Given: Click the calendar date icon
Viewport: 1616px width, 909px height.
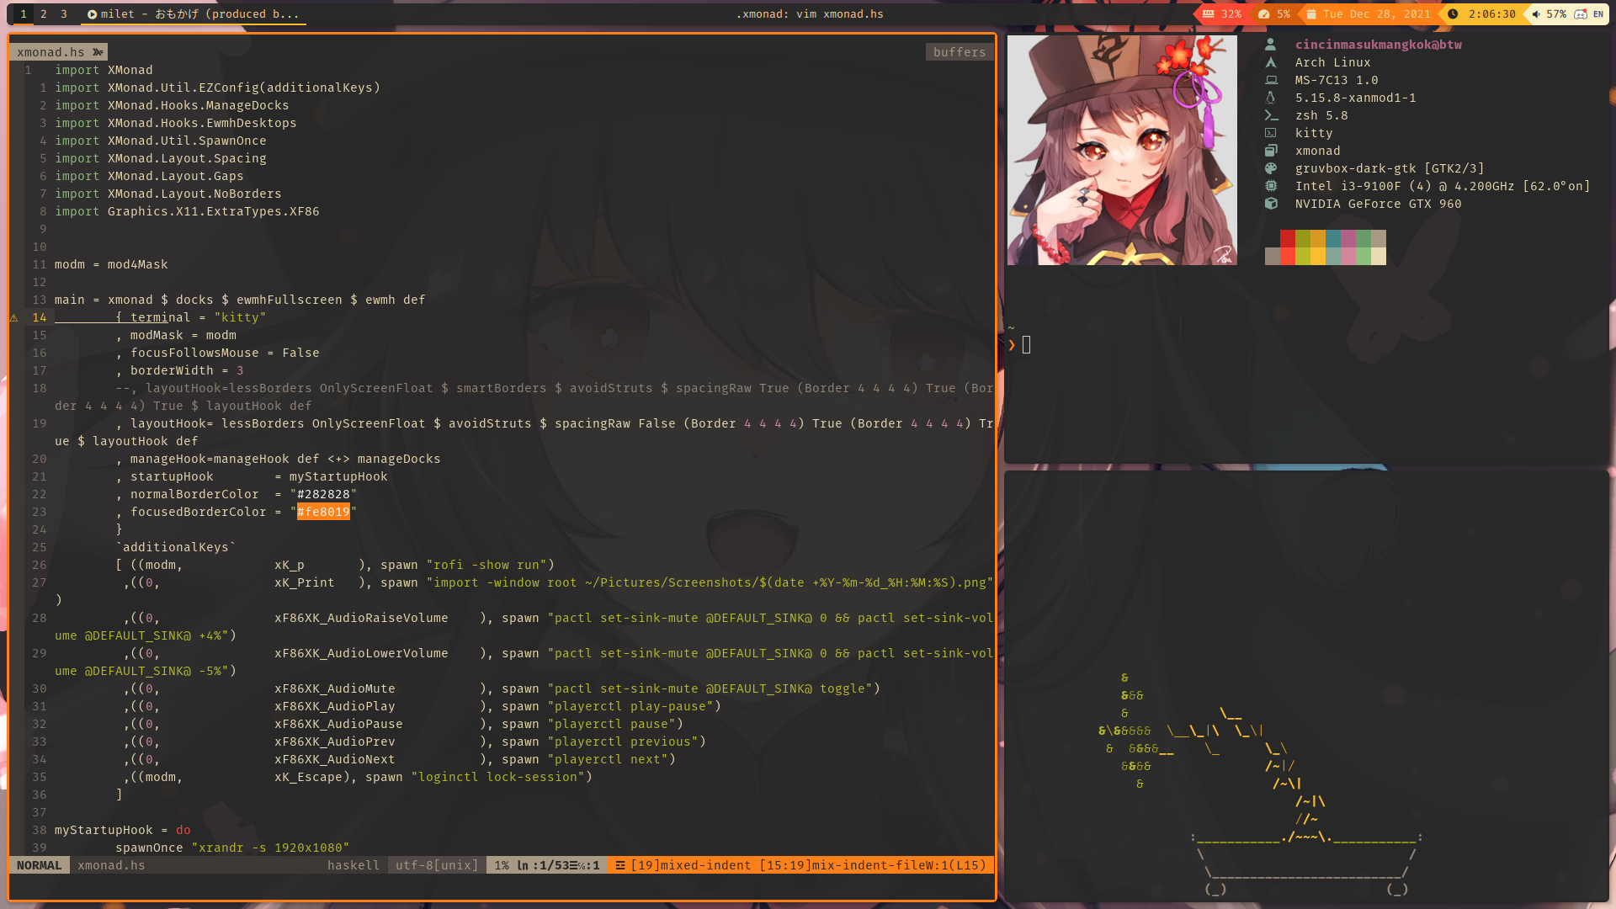Looking at the screenshot, I should (x=1310, y=14).
